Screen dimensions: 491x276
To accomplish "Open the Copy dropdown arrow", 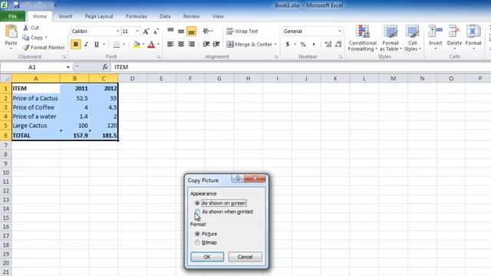I will [46, 38].
